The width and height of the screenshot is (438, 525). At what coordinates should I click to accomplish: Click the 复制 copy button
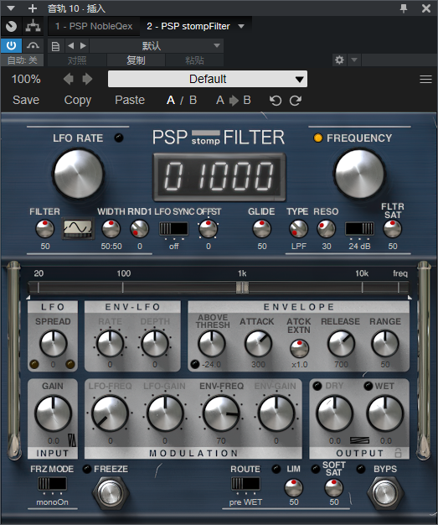point(136,60)
